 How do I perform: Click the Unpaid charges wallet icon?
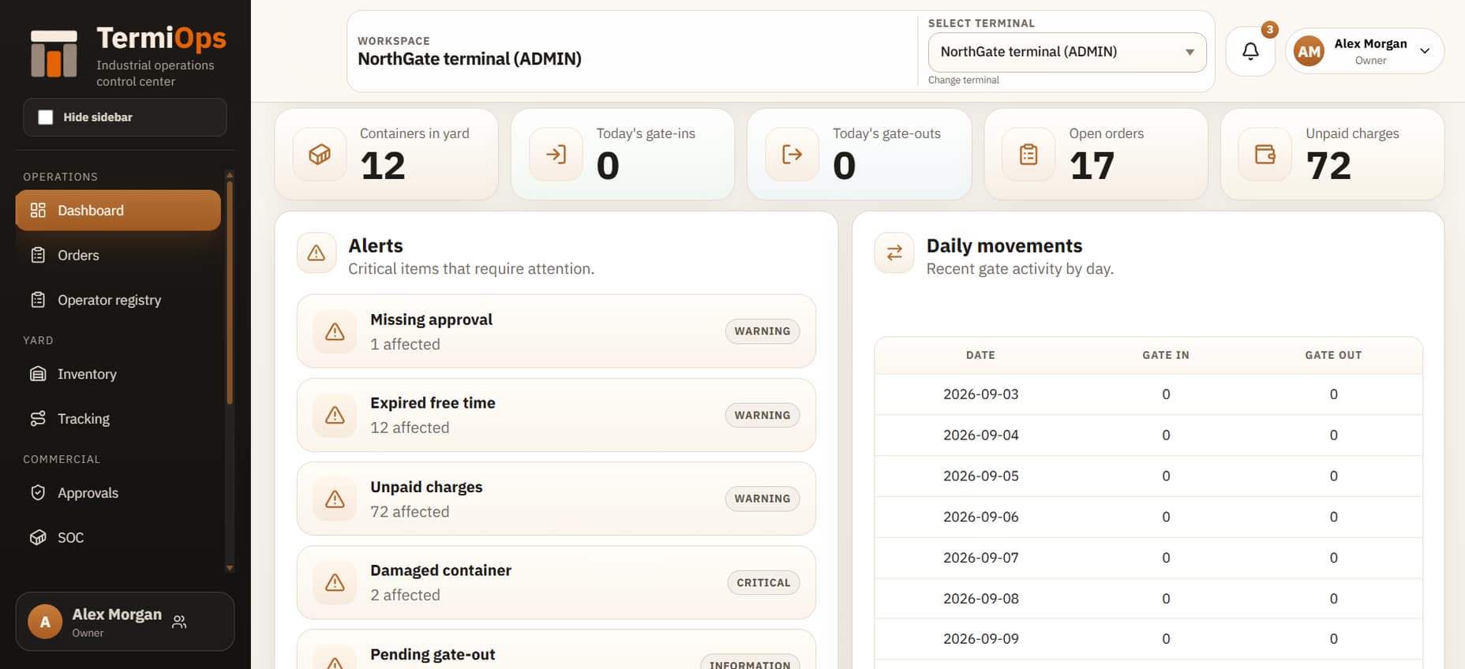1265,155
